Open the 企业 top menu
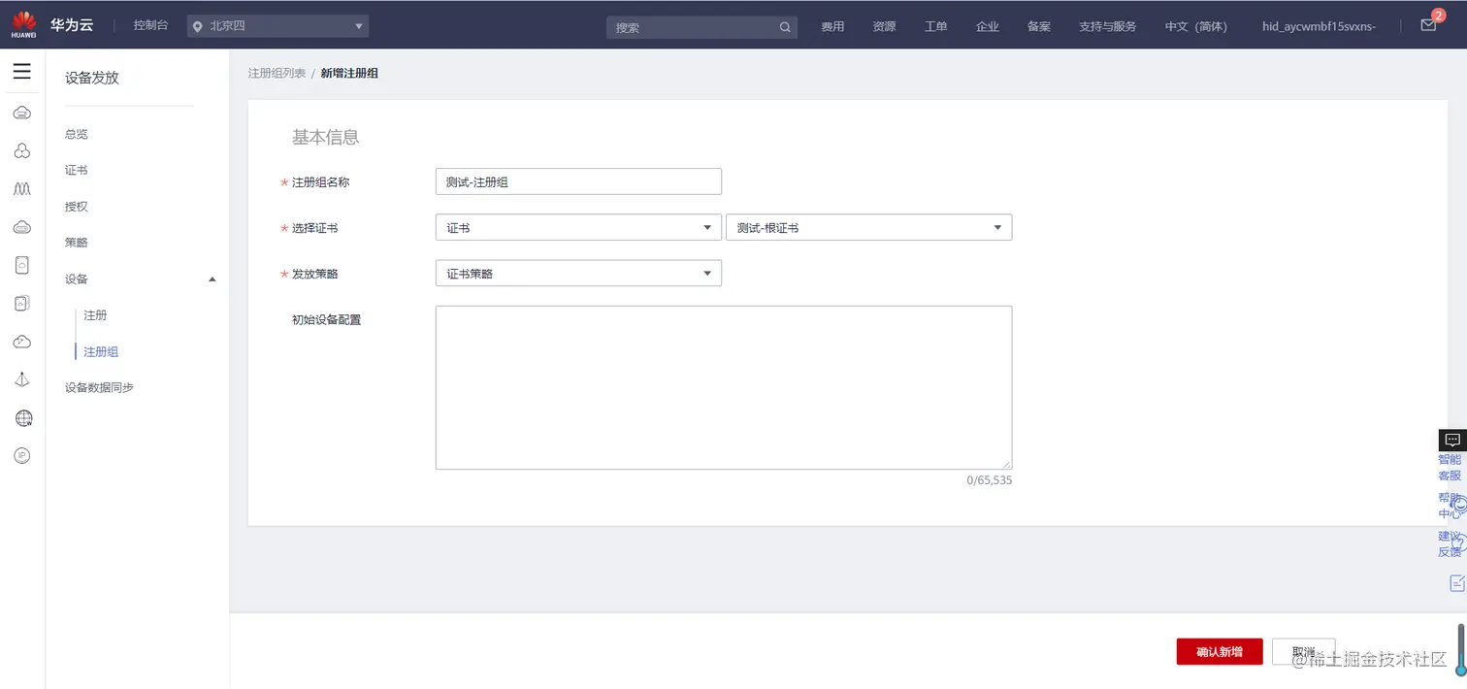This screenshot has width=1467, height=689. tap(987, 26)
